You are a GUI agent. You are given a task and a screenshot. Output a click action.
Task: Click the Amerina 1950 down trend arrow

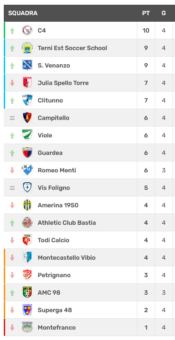(x=12, y=205)
